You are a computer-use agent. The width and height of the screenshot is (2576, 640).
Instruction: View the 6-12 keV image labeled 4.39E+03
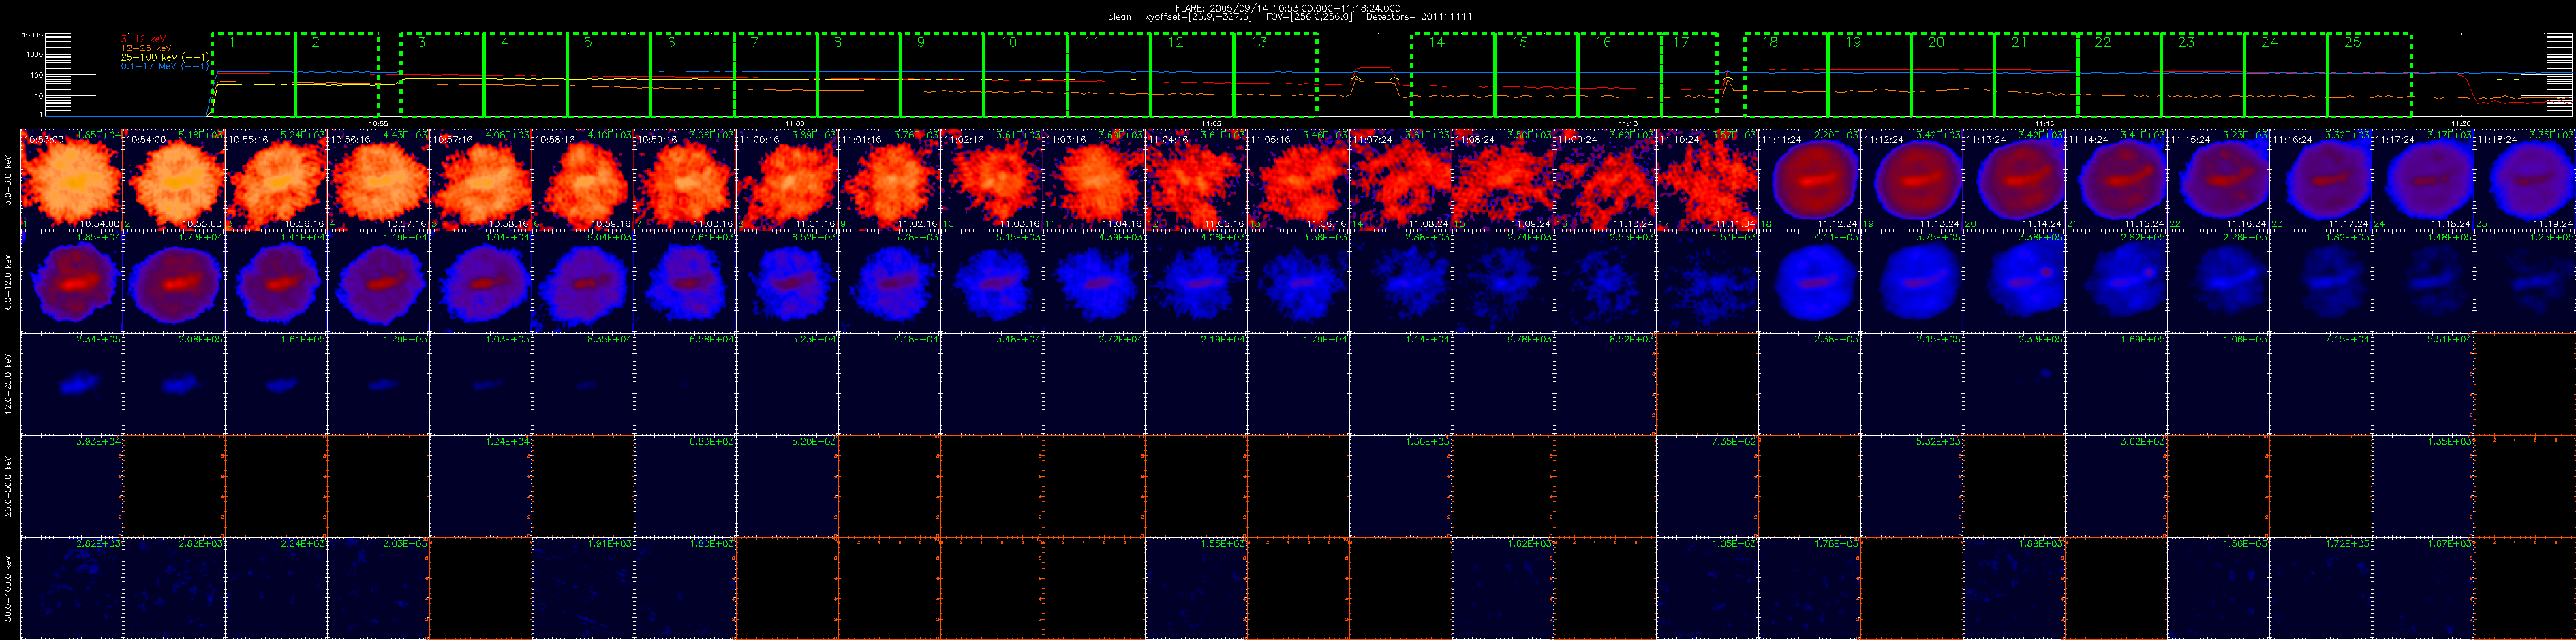point(1094,282)
